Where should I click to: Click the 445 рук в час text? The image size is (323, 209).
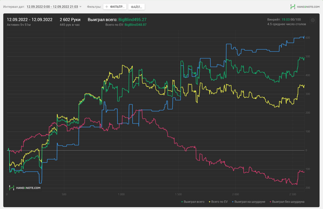[70, 25]
